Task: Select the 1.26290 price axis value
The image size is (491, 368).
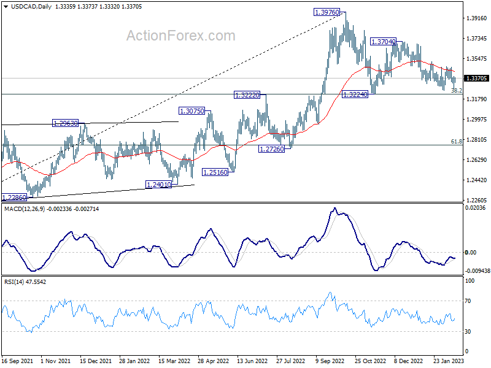Action: click(x=477, y=160)
